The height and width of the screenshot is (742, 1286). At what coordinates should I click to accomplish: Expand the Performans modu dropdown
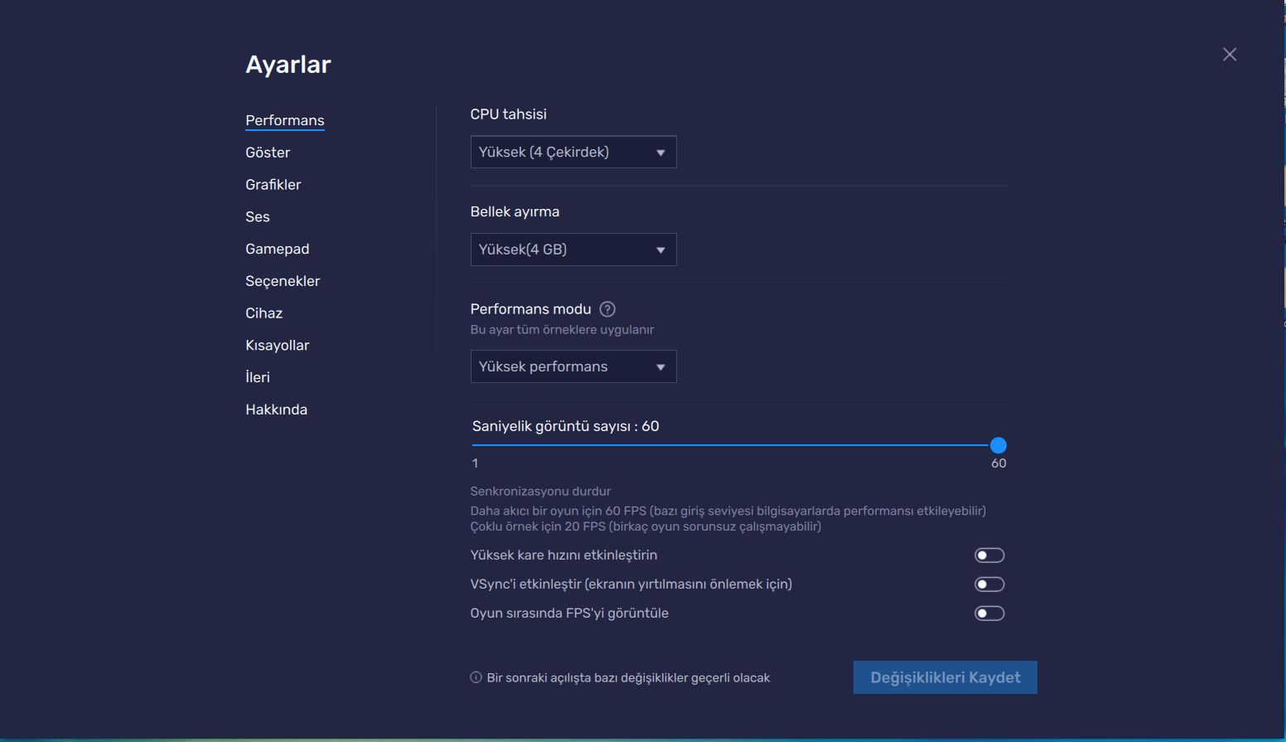573,366
